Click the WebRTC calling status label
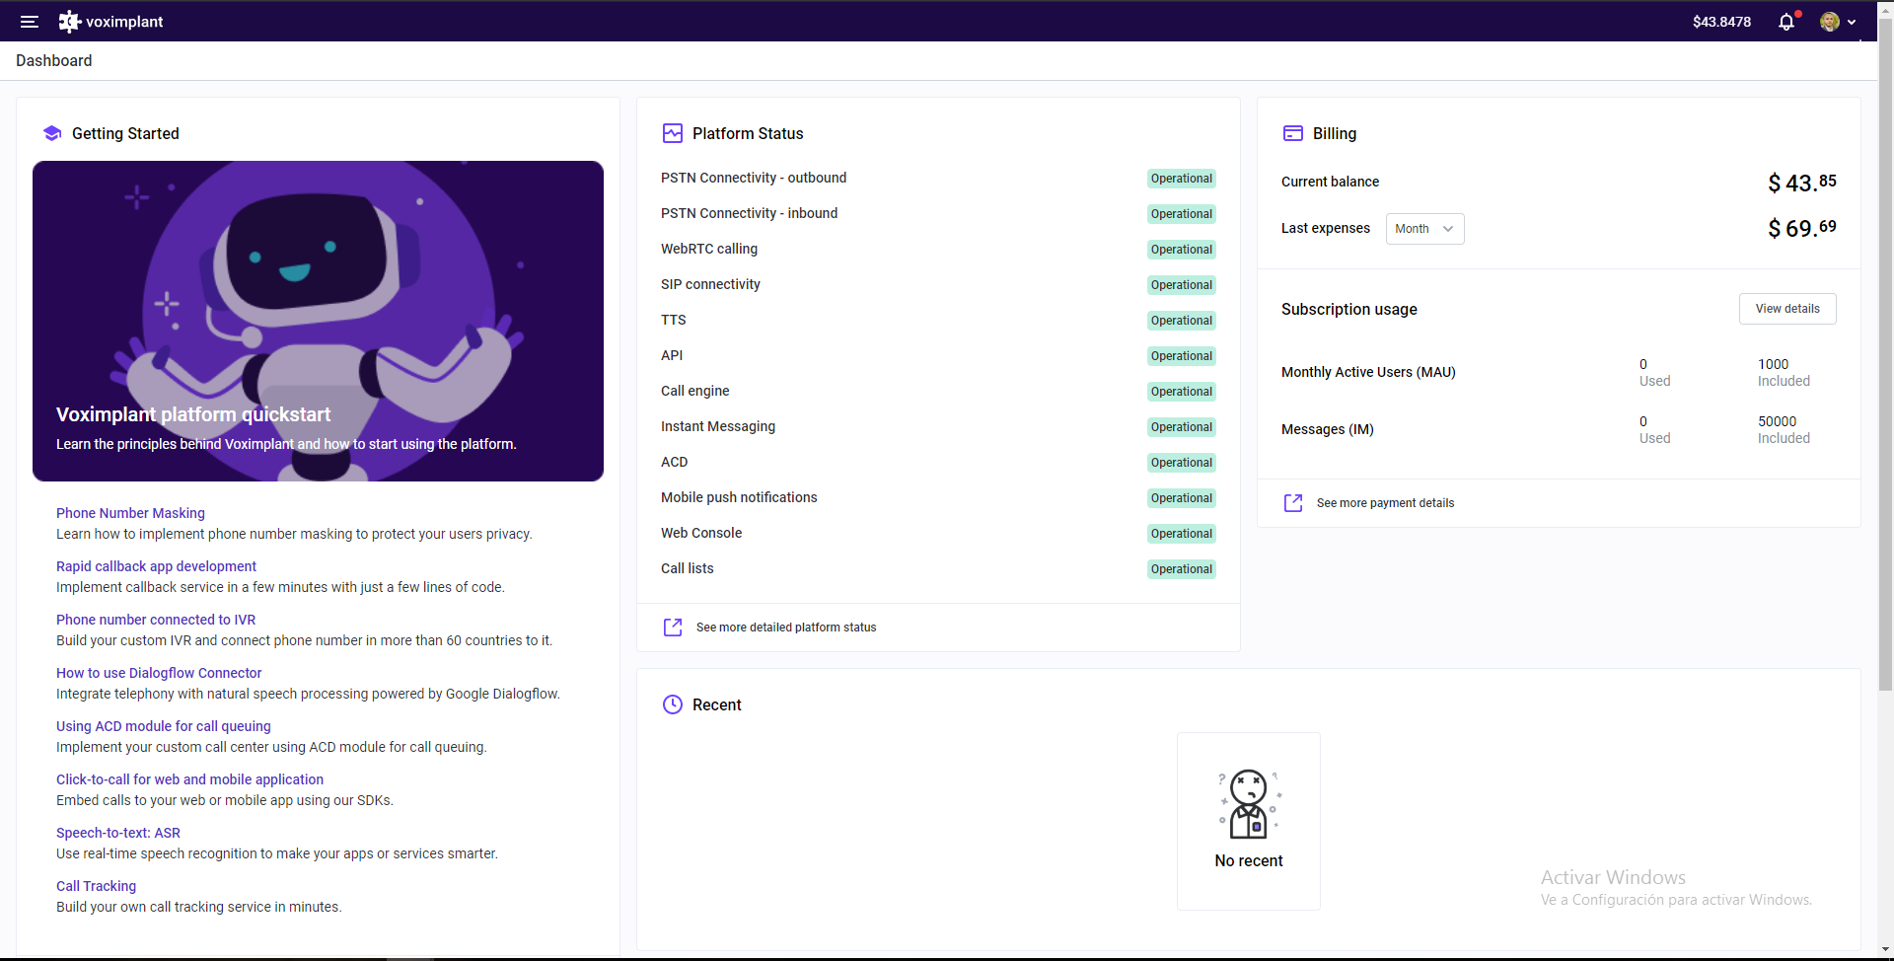Viewport: 1894px width, 961px height. tap(709, 249)
